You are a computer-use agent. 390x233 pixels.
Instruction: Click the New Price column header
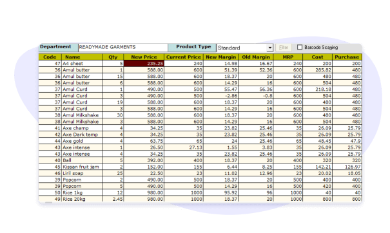tap(144, 57)
